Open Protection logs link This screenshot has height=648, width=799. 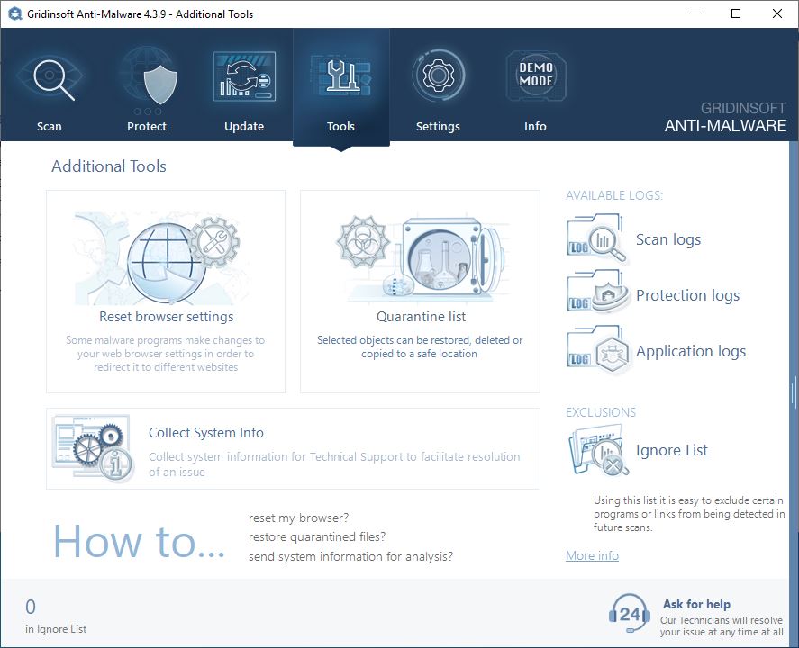(687, 295)
